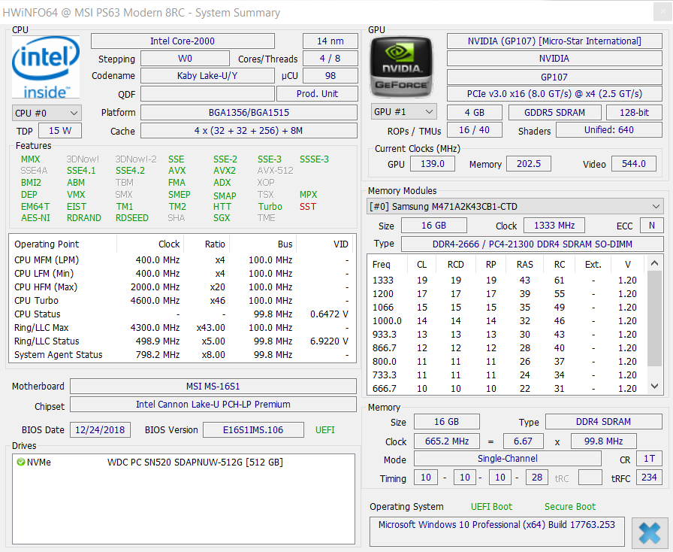
Task: Click the blue X close icon at bottom
Action: coord(650,533)
